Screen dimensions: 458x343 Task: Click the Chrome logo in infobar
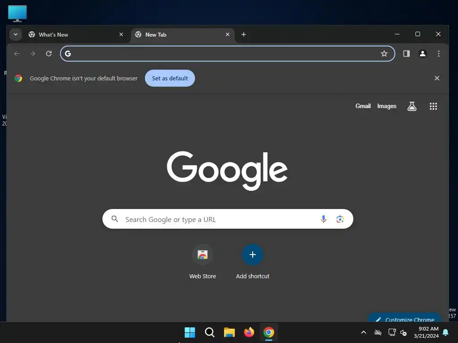tap(18, 78)
